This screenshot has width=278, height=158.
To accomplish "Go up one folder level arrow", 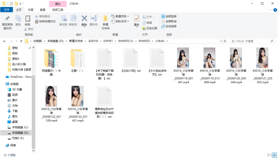I will click(21, 41).
